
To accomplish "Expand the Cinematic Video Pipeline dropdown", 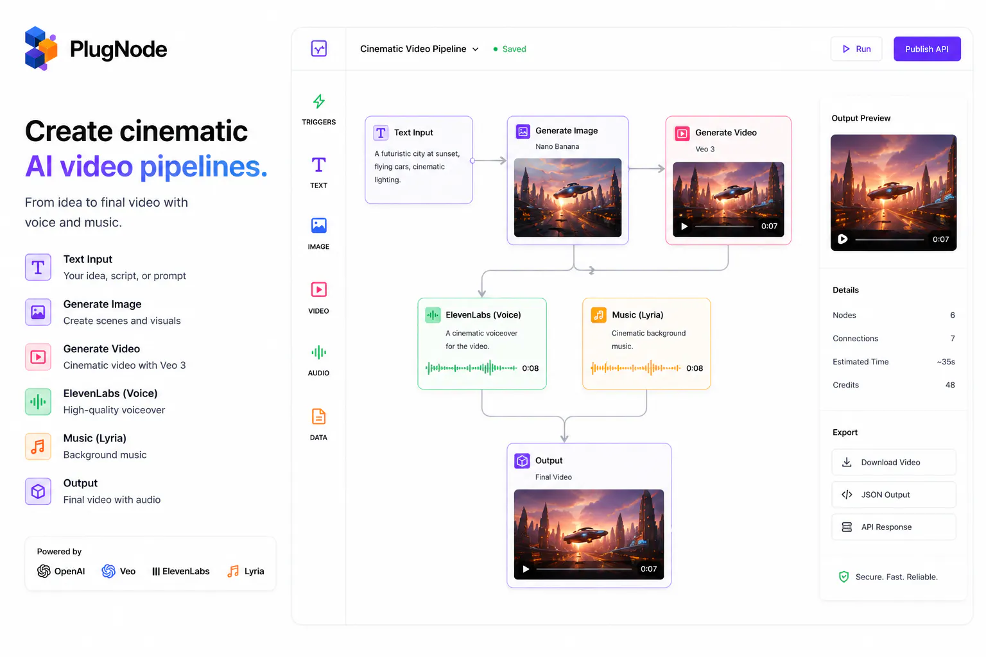I will coord(476,49).
